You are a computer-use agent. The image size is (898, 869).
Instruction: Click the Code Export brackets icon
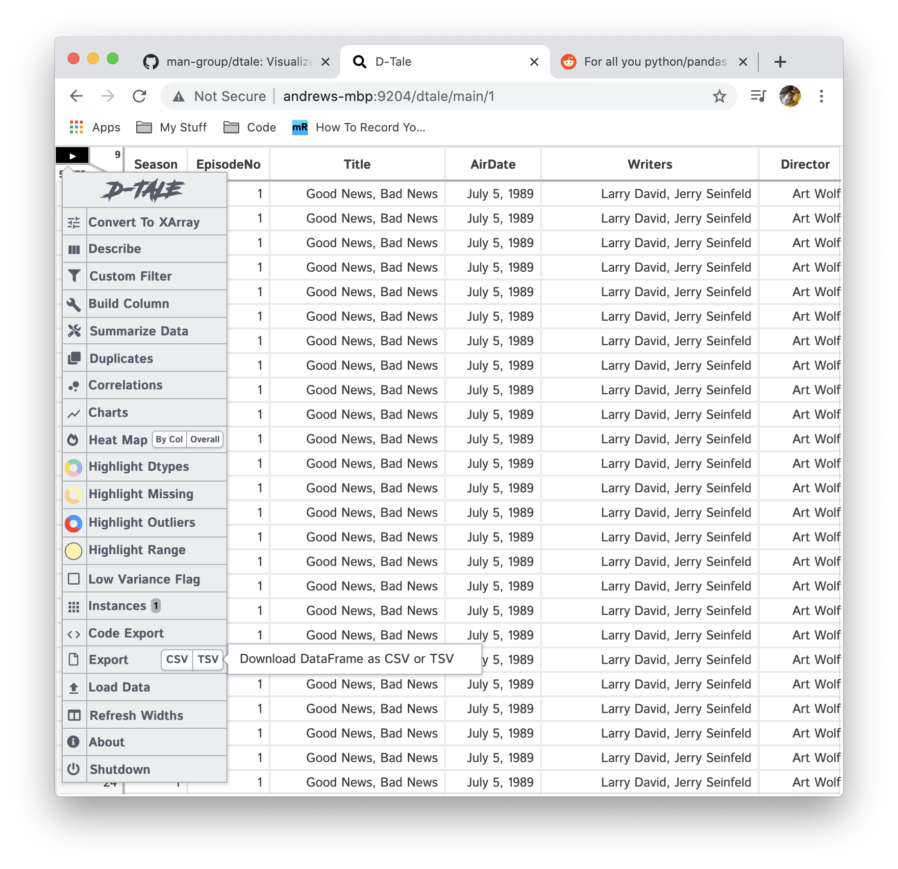(x=74, y=635)
